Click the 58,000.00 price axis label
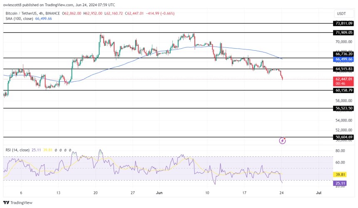This screenshot has width=358, height=208. [343, 101]
